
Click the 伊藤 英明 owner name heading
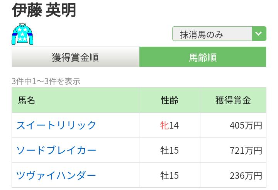[44, 10]
